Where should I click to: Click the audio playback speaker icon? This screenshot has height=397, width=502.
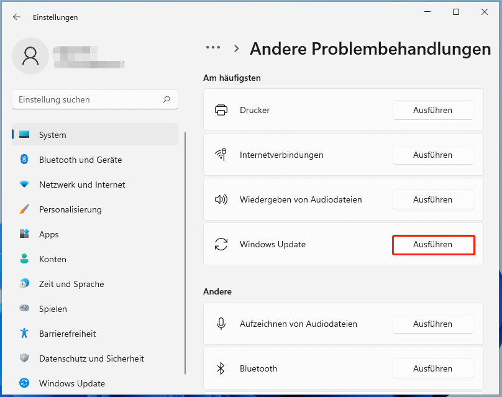point(221,199)
